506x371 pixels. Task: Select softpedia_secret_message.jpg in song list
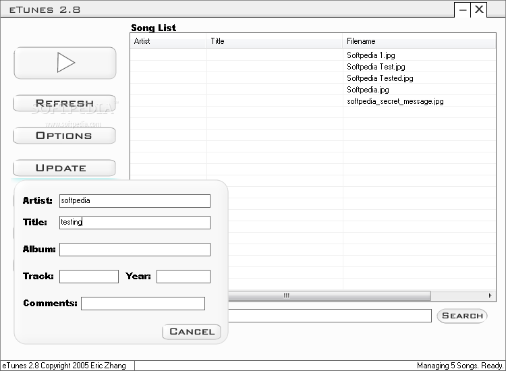(x=313, y=101)
